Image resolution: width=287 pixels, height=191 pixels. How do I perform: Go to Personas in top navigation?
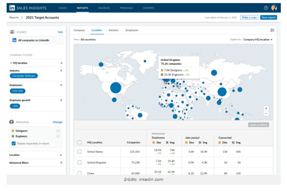click(x=126, y=8)
